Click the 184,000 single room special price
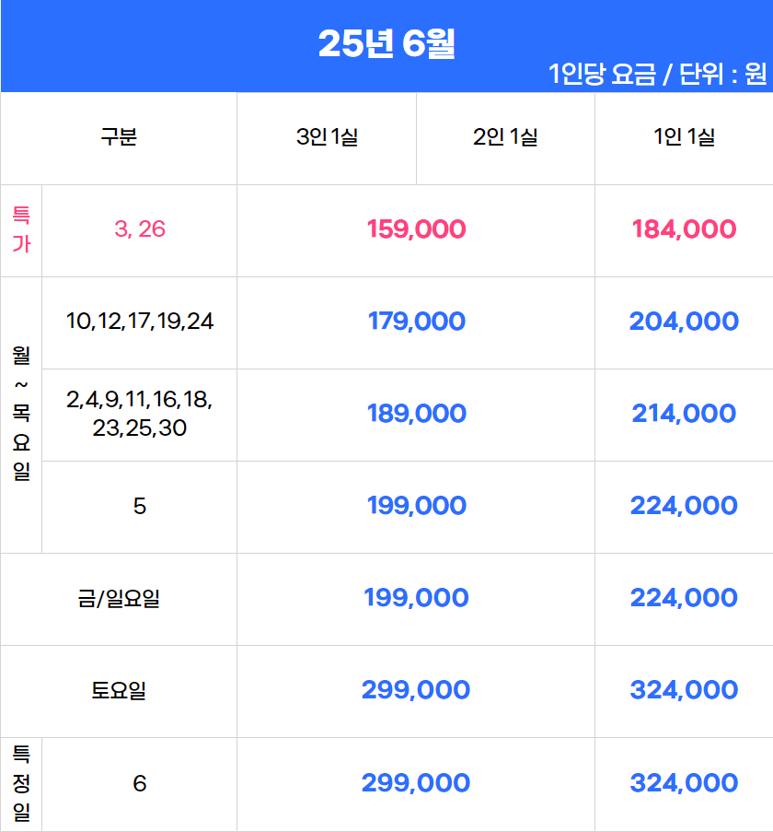This screenshot has width=773, height=832. pos(684,229)
